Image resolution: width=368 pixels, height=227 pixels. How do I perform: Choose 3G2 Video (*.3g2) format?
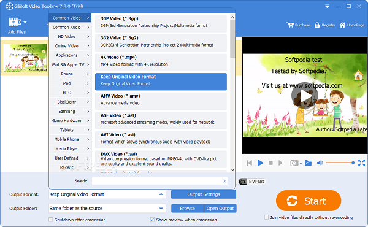161,43
